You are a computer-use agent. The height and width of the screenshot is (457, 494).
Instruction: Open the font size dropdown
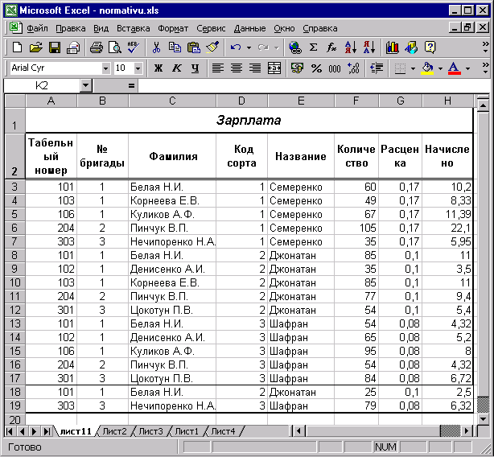click(138, 68)
